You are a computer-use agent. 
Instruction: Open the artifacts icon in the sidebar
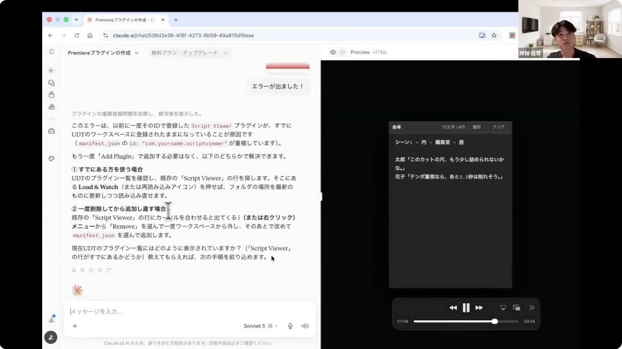(x=51, y=107)
